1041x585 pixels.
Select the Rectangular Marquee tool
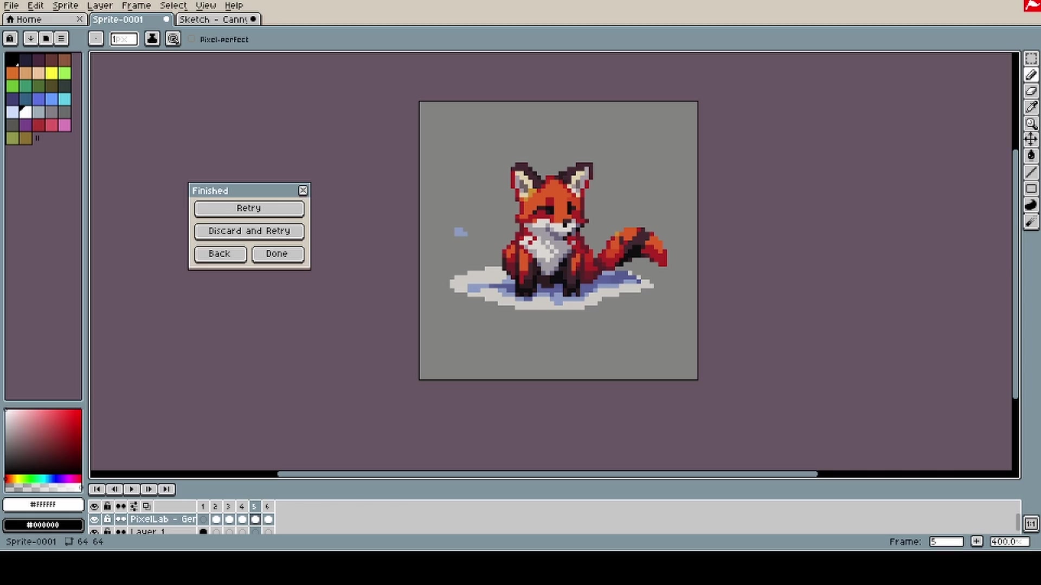(1031, 58)
